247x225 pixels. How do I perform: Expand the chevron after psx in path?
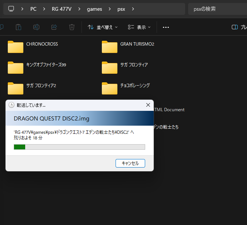(133, 9)
